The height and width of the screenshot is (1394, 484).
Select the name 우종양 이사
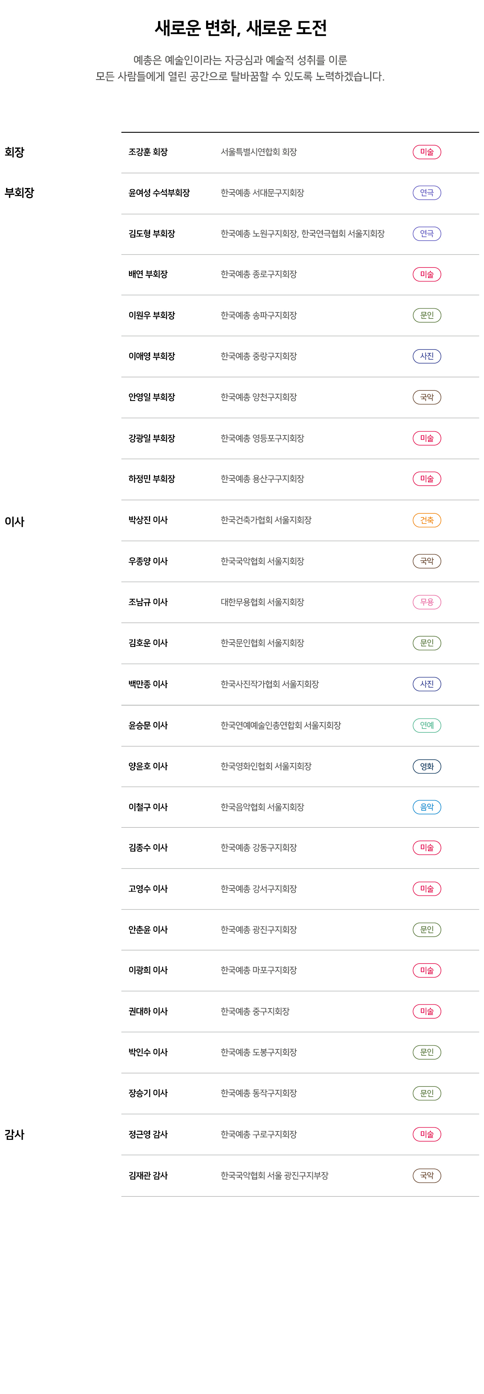pyautogui.click(x=147, y=561)
